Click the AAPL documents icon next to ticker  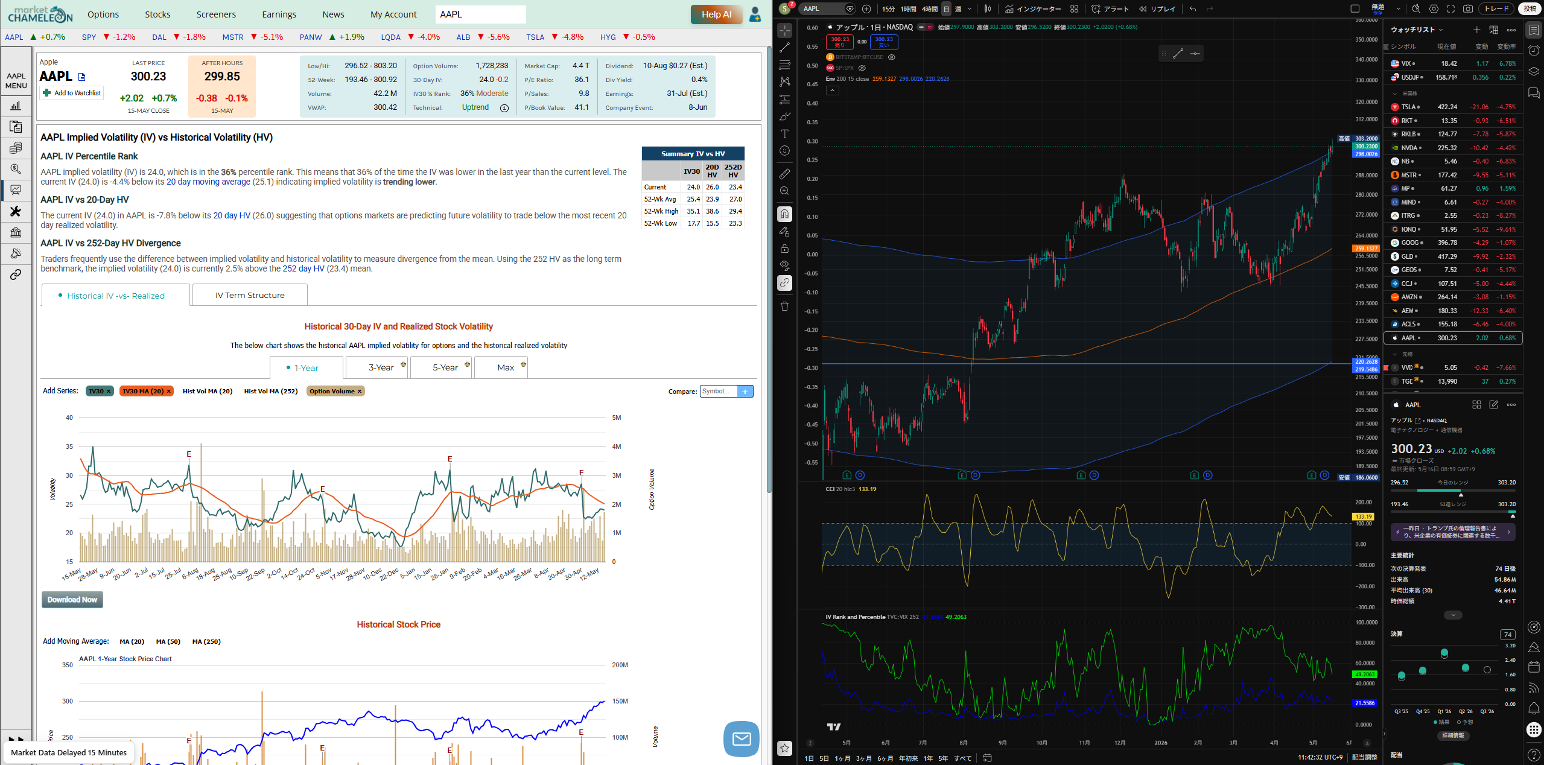82,77
